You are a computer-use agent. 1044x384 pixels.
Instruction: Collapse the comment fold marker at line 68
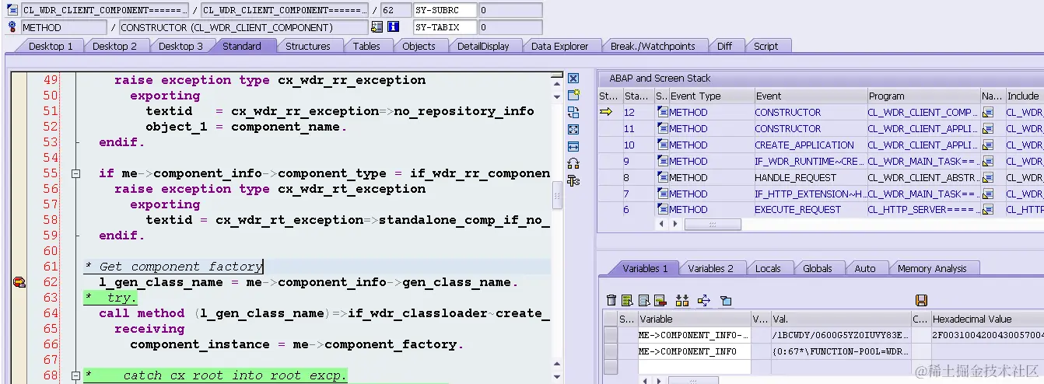(75, 375)
